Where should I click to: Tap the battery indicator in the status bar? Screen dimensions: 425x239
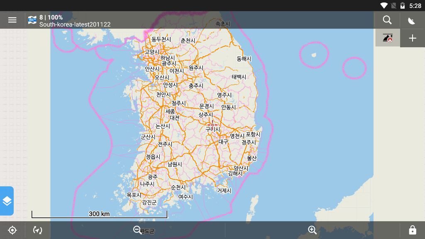(x=403, y=5)
